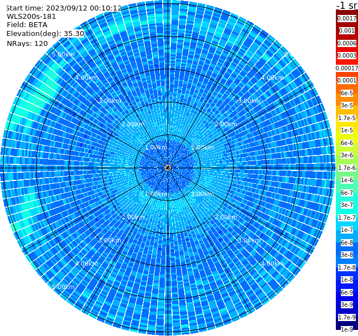Click the 1e-9 colorbar bottom label
The image size is (358, 336).
pyautogui.click(x=347, y=329)
